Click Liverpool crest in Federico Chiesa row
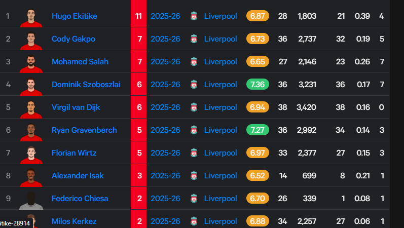Screen dimensions: 404x228 click(194, 199)
